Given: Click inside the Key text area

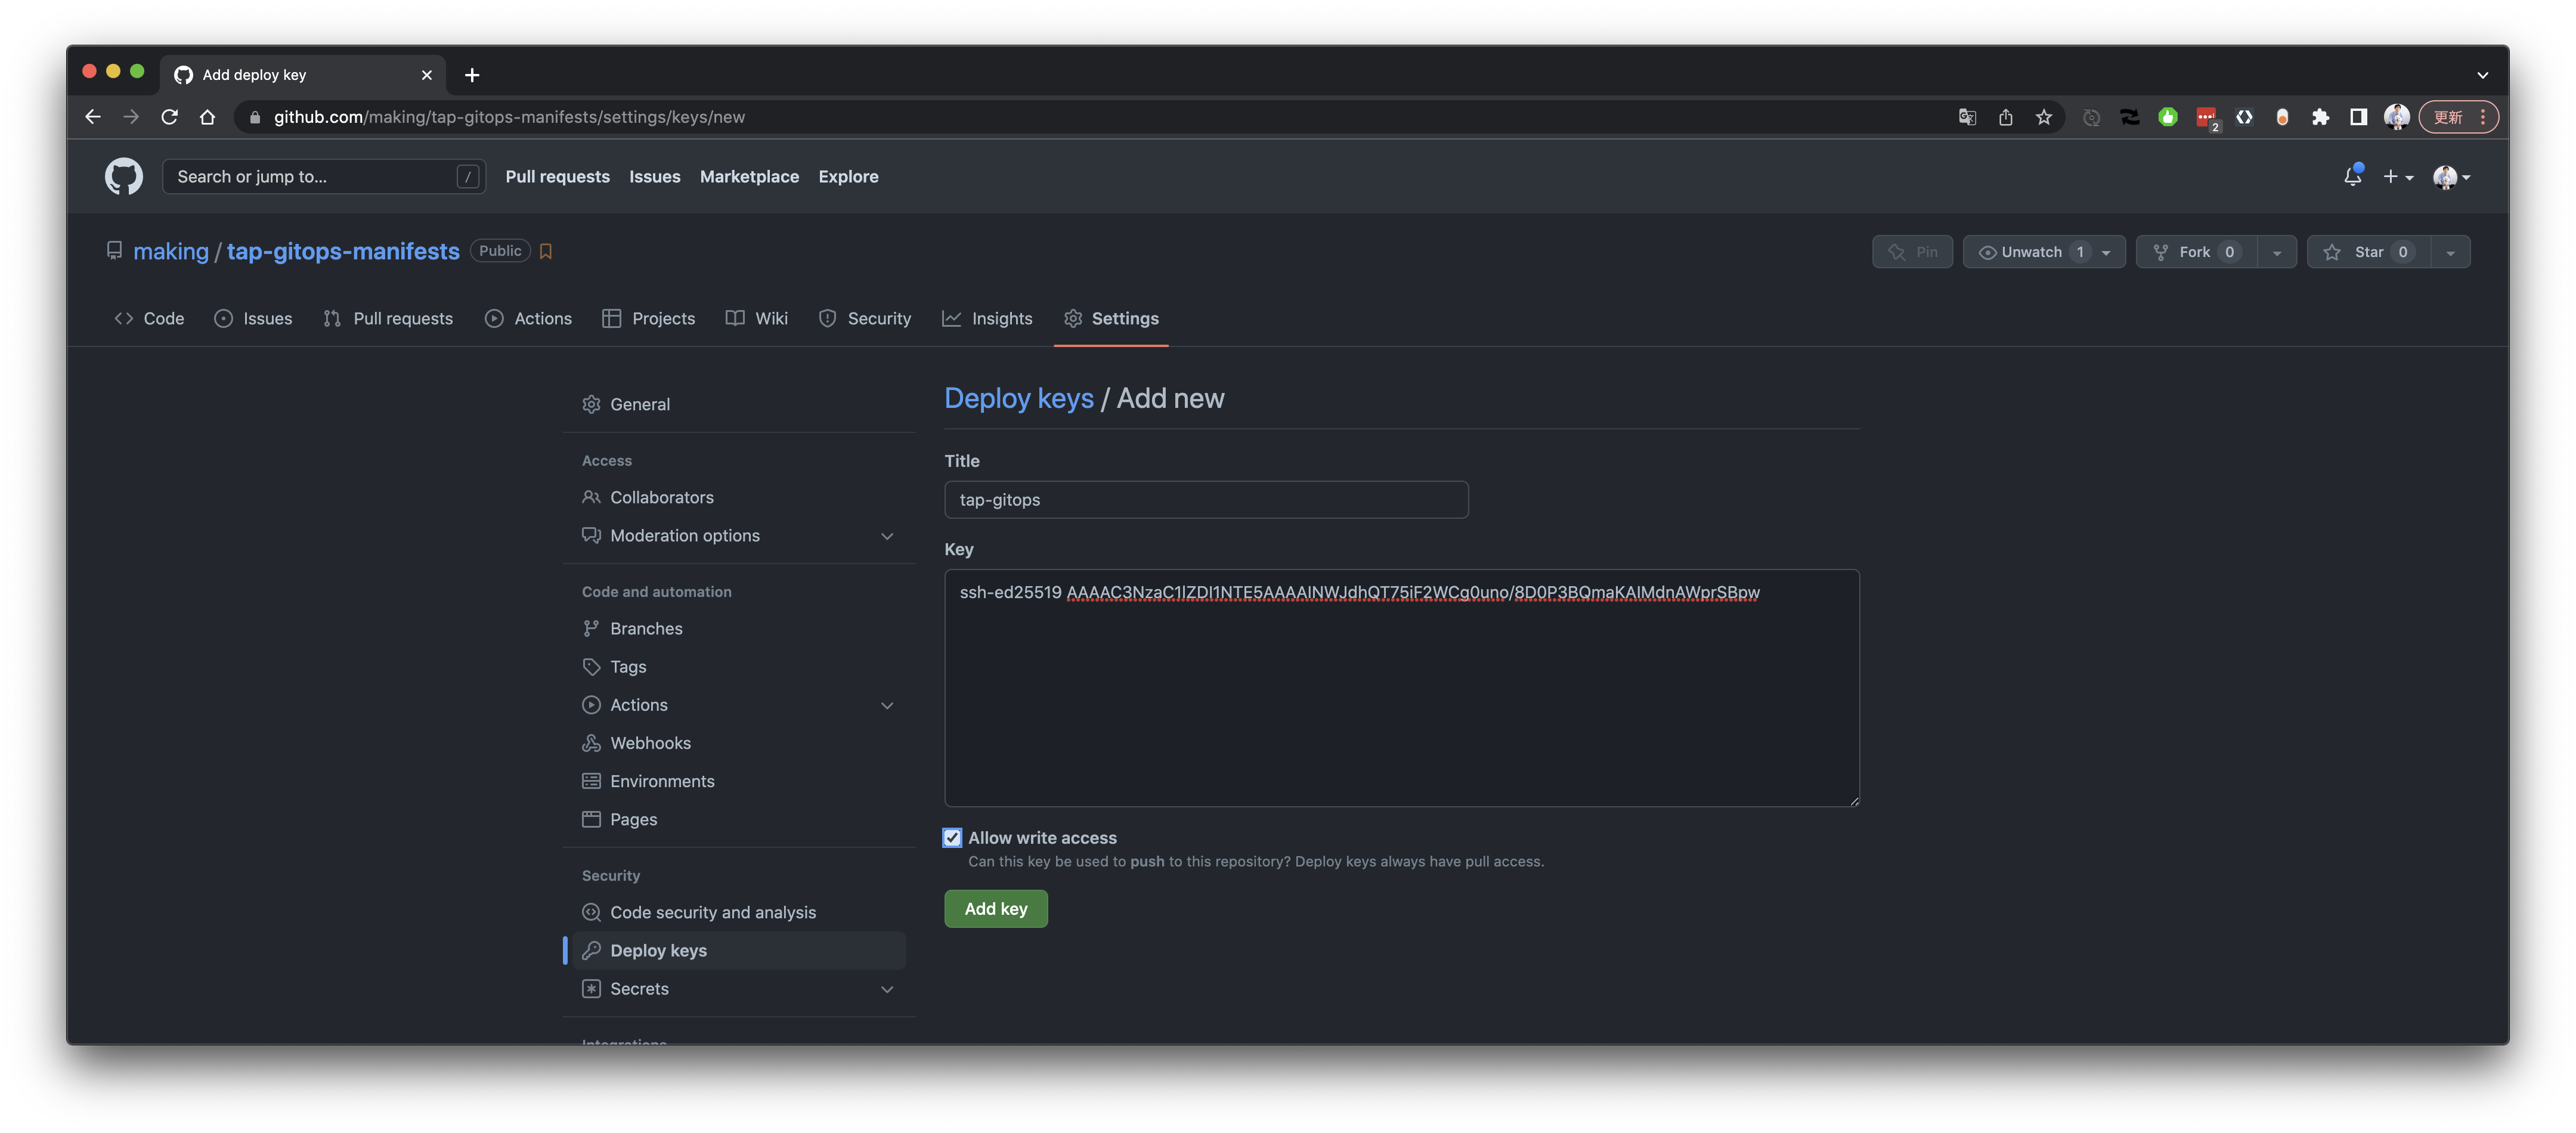Looking at the screenshot, I should (1401, 688).
